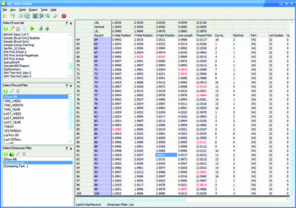
Task: Open the Help menu
Action: pyautogui.click(x=54, y=10)
